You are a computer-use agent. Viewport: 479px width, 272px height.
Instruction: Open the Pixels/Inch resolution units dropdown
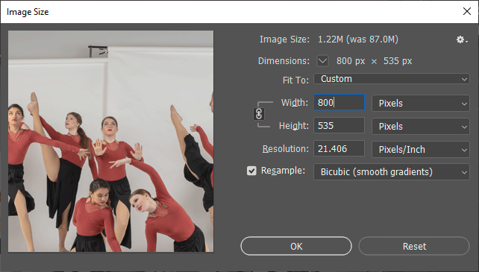tap(420, 149)
